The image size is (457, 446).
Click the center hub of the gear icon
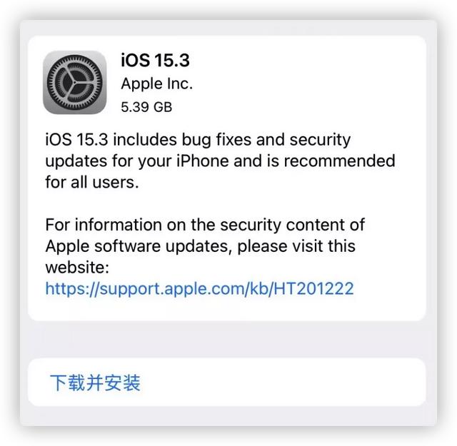click(74, 83)
